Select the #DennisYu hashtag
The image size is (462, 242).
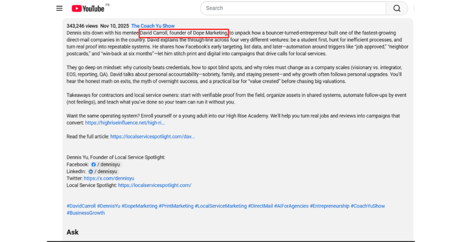pos(109,206)
